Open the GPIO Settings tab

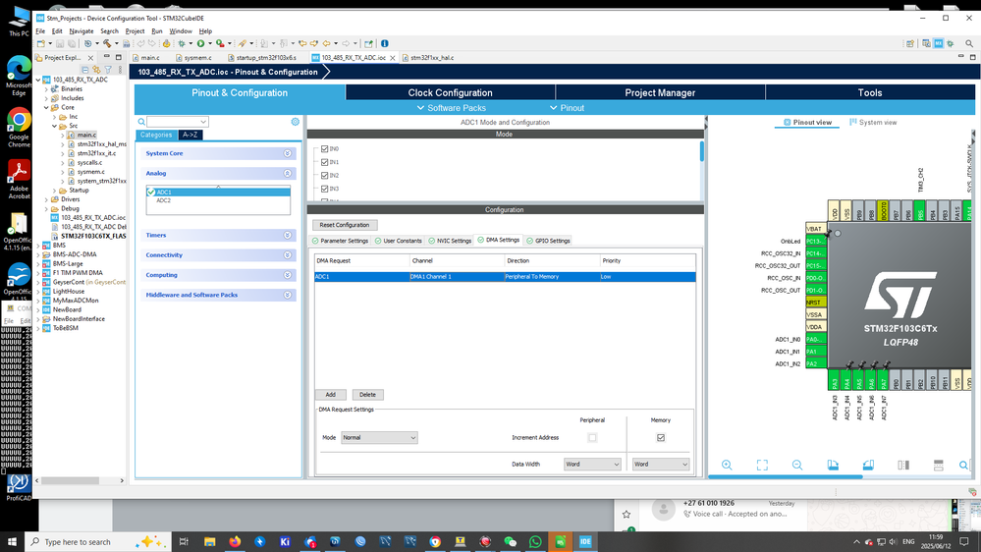pyautogui.click(x=549, y=241)
